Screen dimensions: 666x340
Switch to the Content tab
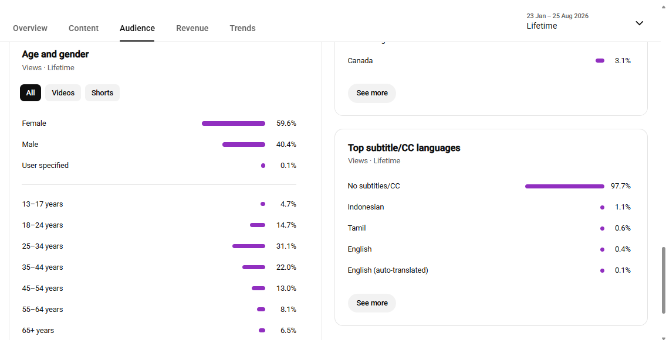point(84,28)
